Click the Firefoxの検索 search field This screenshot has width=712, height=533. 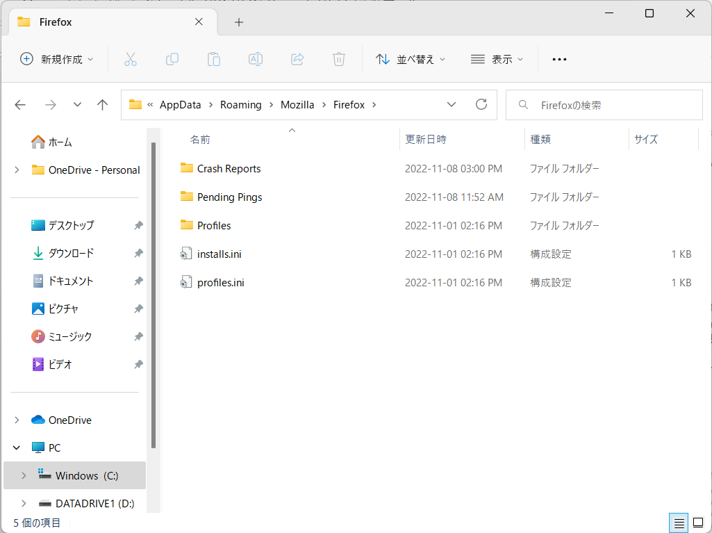coord(604,105)
